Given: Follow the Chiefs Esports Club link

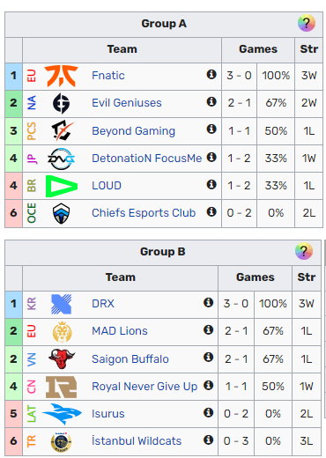Looking at the screenshot, I should (144, 213).
